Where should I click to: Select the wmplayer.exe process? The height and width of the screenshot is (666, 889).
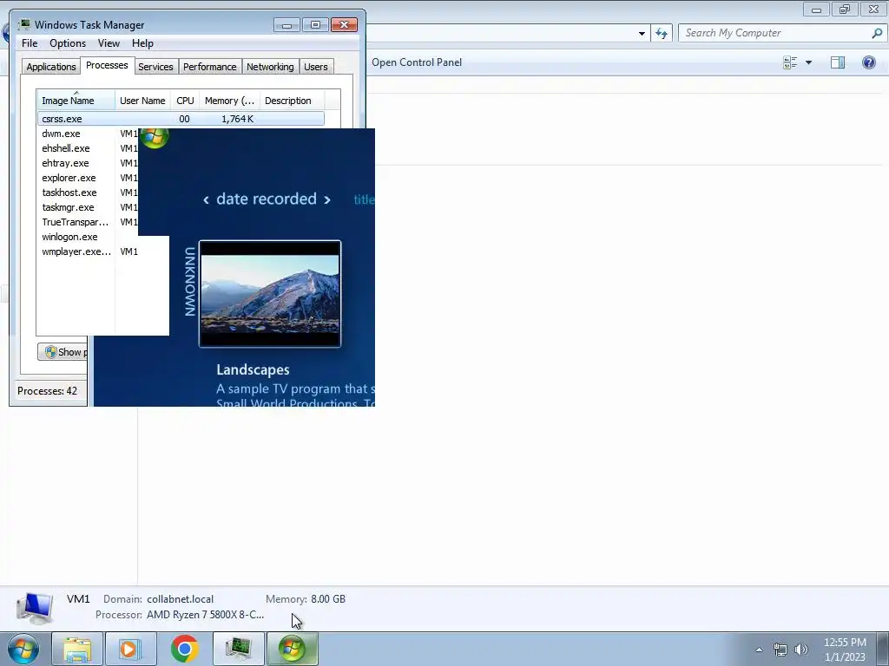(76, 251)
